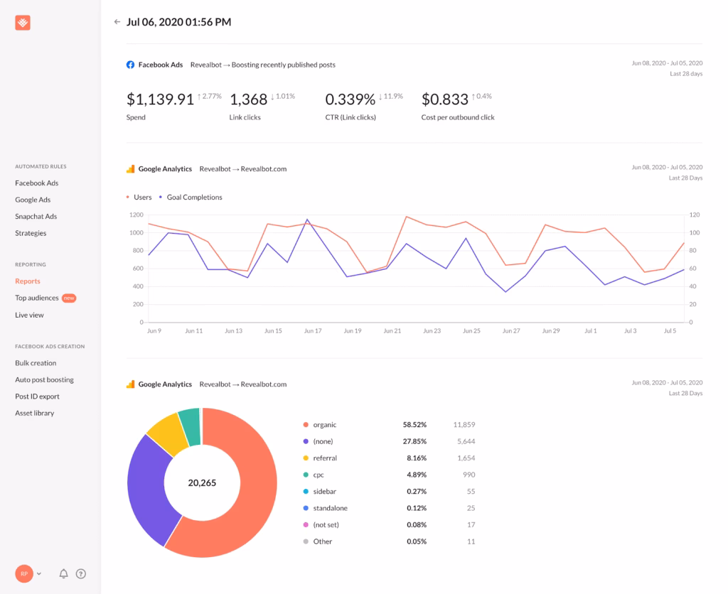
Task: Click the Facebook icon beside Facebook Ads
Action: point(130,65)
